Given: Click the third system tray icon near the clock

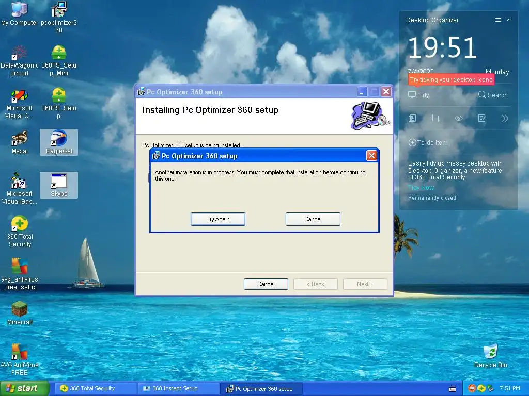Looking at the screenshot, I should tap(491, 389).
